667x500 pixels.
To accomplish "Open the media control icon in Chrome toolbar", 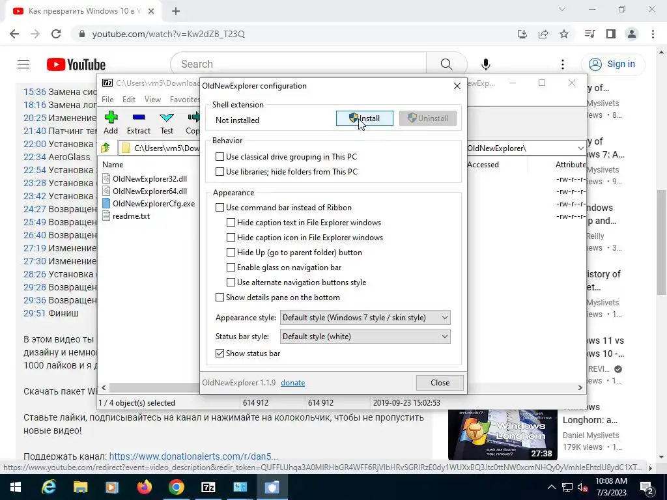I will pos(589,34).
